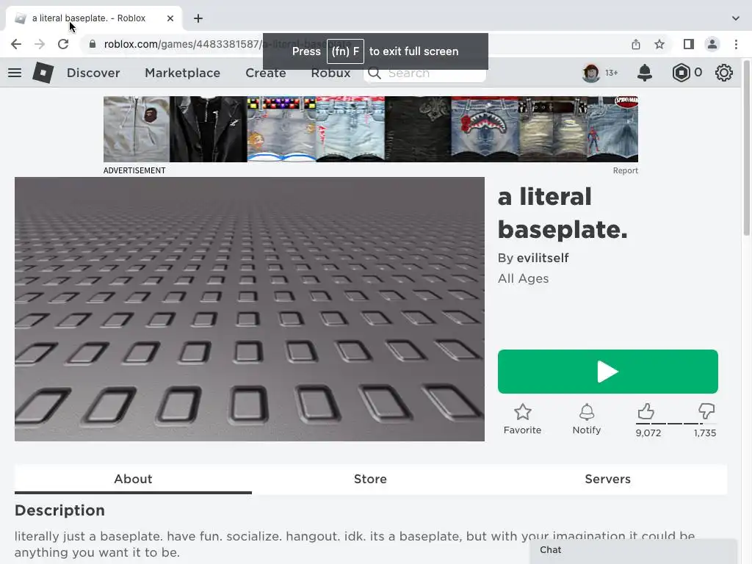The height and width of the screenshot is (564, 752).
Task: Close the 'a literal baseplate.' tab
Action: (170, 18)
